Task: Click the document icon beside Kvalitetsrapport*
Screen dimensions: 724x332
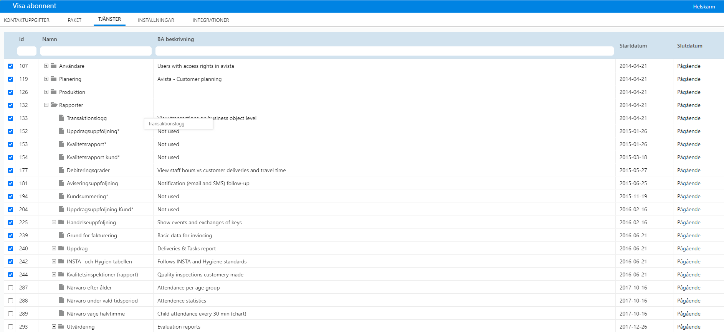Action: pos(61,144)
